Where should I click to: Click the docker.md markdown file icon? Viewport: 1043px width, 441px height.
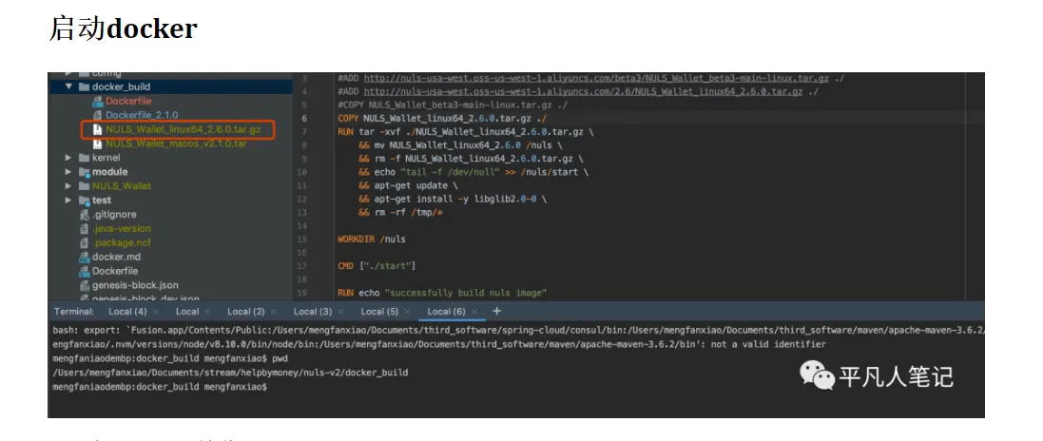(84, 257)
